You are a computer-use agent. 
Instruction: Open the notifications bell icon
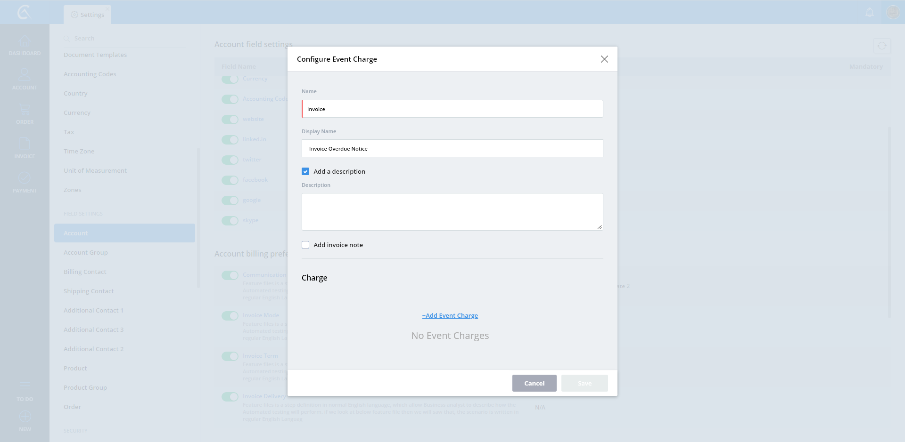(x=870, y=13)
